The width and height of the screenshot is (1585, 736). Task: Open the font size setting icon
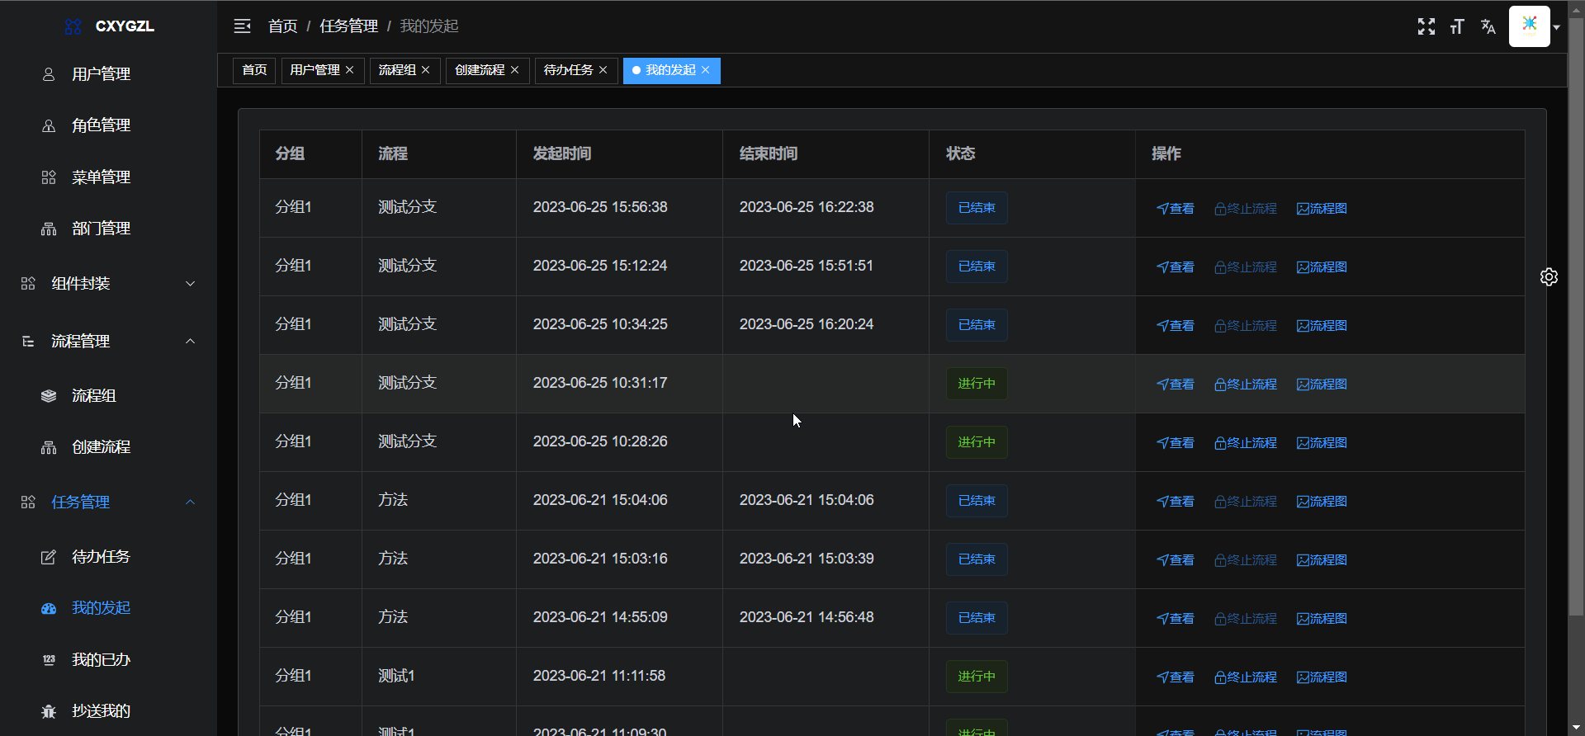point(1457,26)
